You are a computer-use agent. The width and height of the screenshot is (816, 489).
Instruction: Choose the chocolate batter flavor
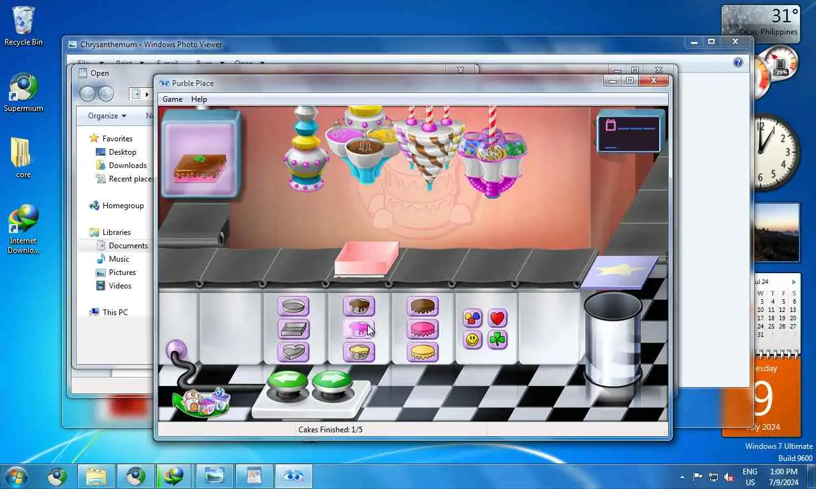tap(359, 306)
